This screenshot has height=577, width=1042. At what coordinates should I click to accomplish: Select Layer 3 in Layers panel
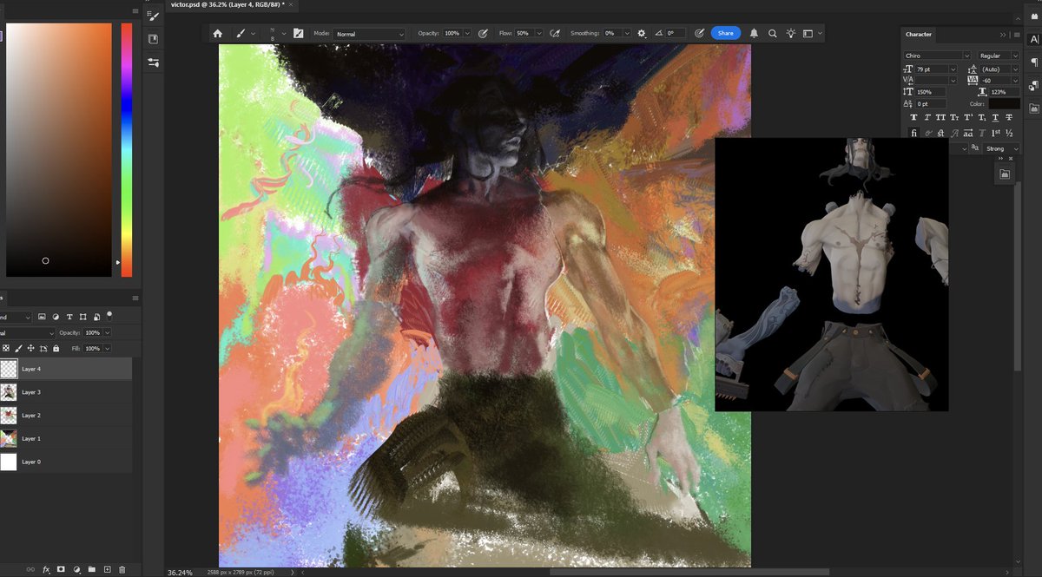pyautogui.click(x=66, y=392)
